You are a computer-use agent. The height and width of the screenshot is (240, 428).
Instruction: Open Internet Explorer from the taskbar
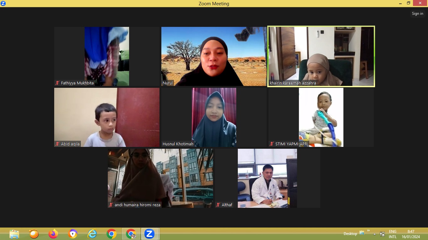pos(92,234)
